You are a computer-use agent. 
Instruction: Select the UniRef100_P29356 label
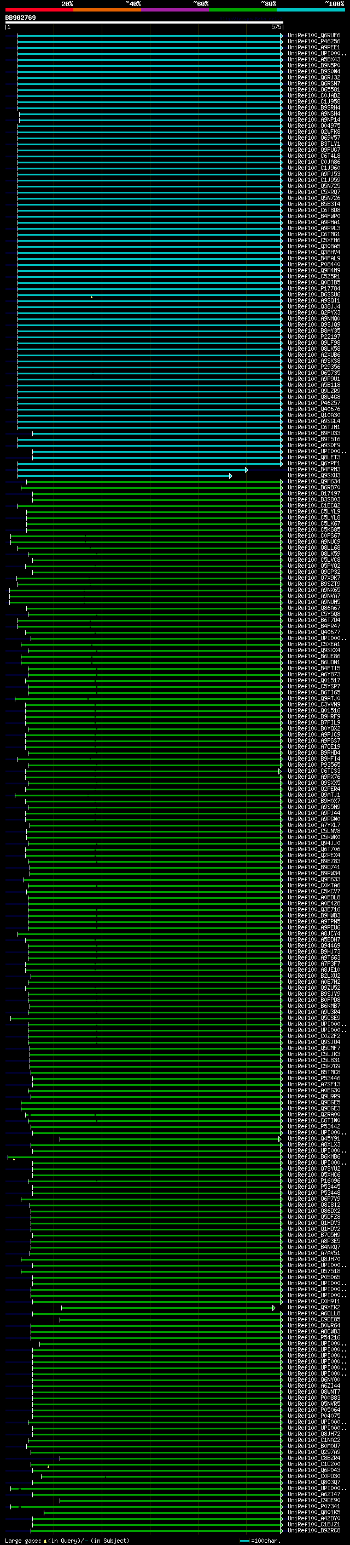pyautogui.click(x=314, y=367)
